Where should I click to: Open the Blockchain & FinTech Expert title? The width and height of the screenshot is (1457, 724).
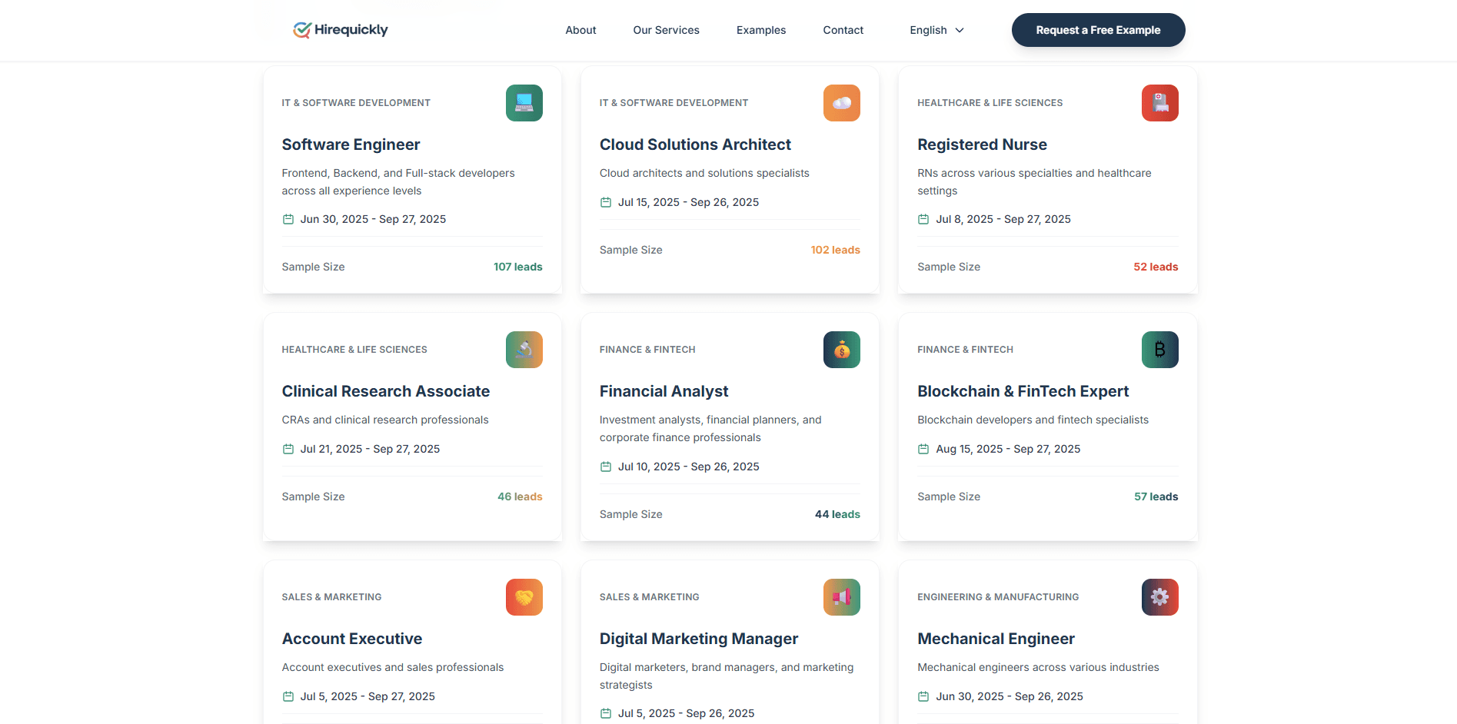coord(1023,391)
